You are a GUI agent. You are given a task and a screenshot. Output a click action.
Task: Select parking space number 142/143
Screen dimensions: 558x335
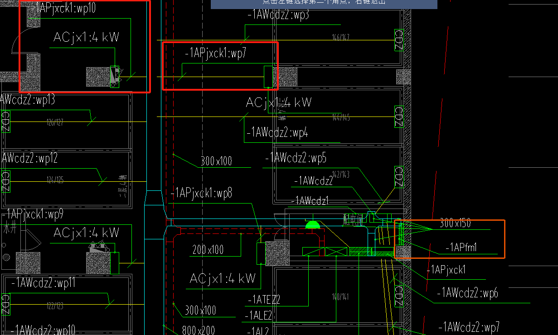coord(341,175)
